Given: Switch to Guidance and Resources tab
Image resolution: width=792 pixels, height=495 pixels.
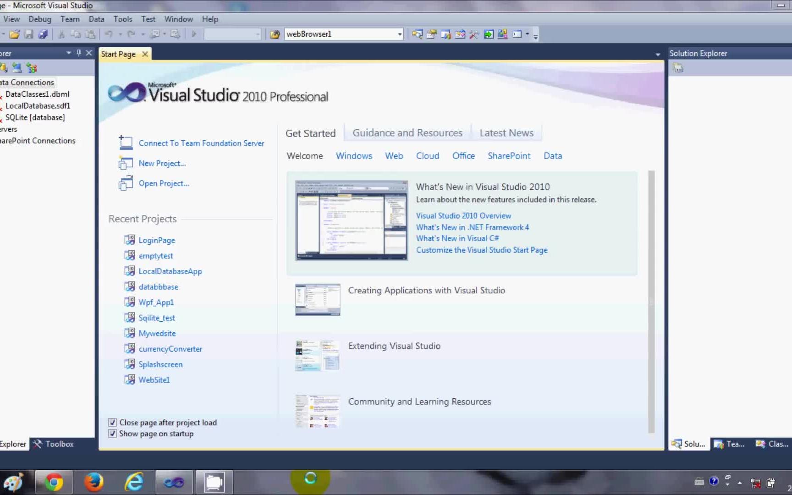Looking at the screenshot, I should 407,132.
